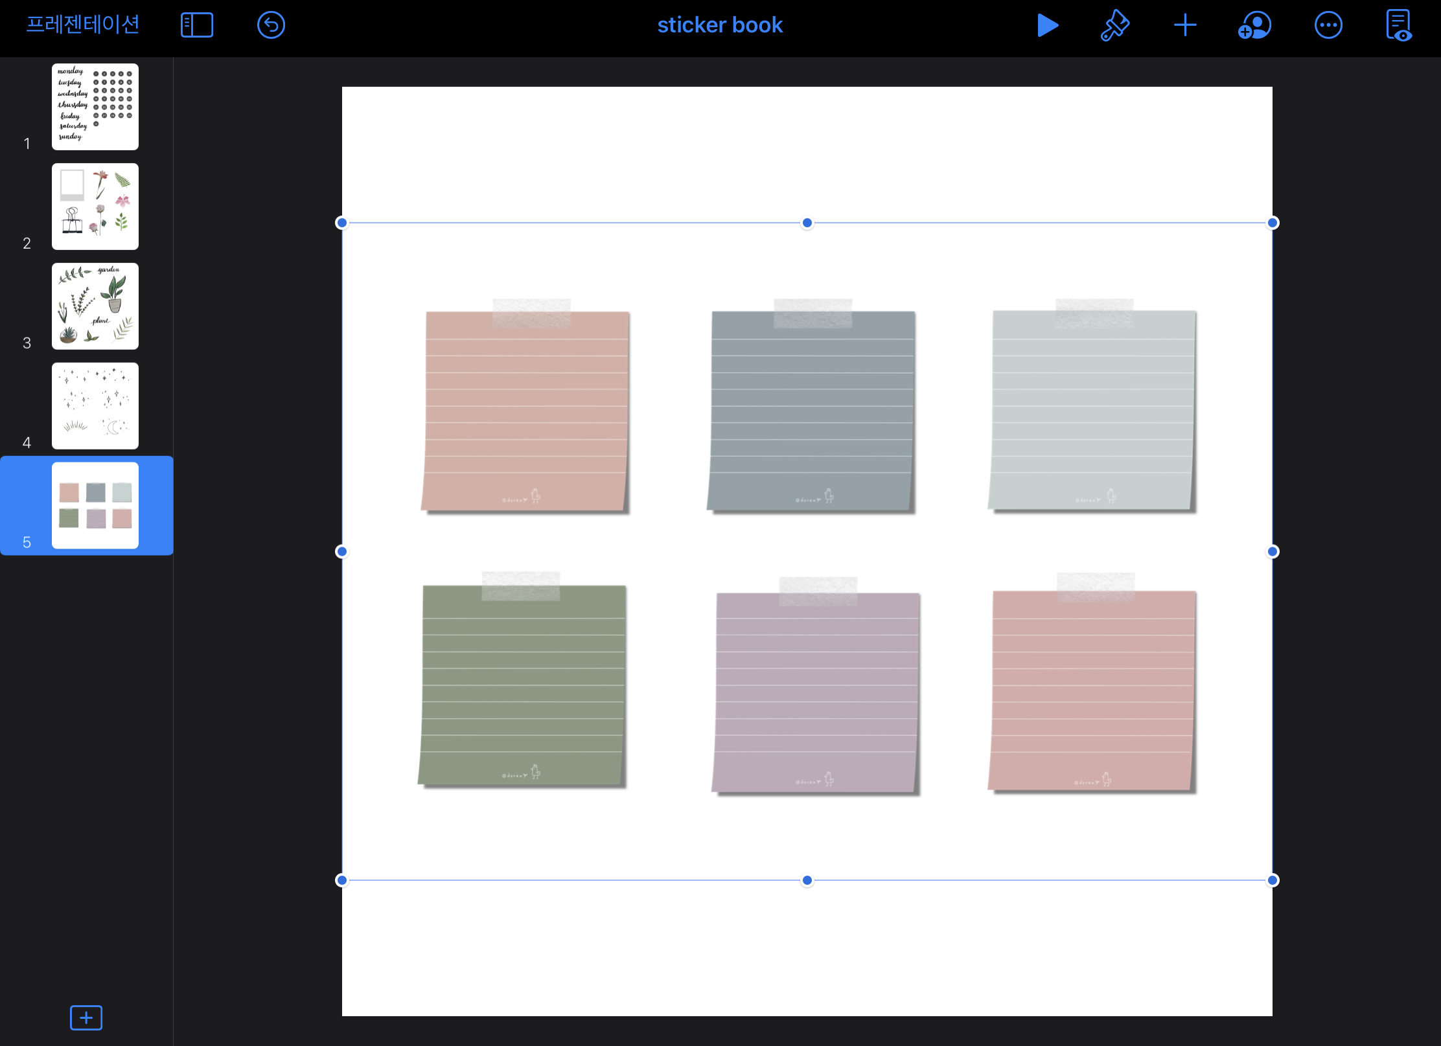Select slide 3 garden plants thumbnail

click(x=95, y=306)
